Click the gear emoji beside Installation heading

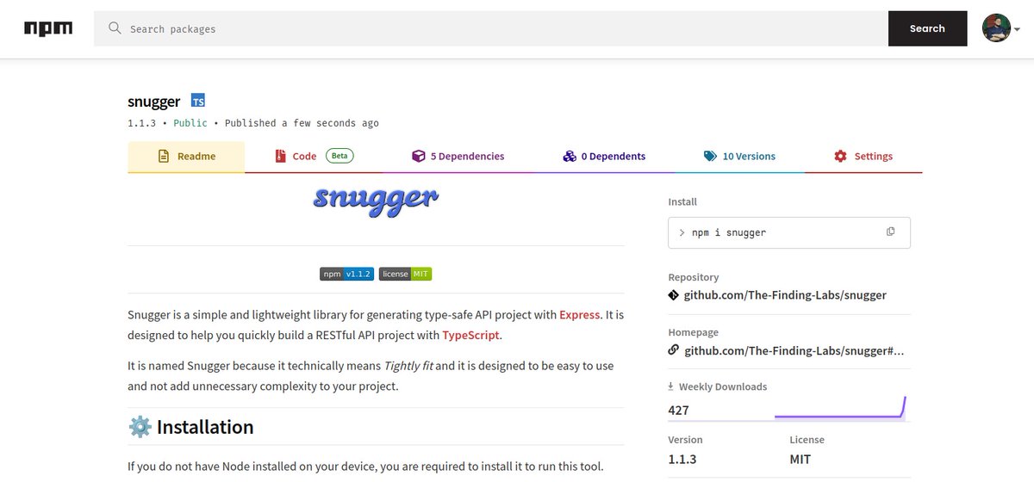tap(140, 427)
